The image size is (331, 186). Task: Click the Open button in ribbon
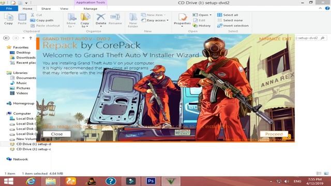(202, 15)
